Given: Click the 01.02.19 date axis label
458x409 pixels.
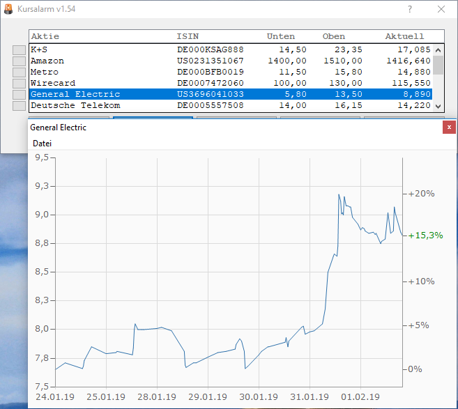Looking at the screenshot, I should pyautogui.click(x=360, y=397).
